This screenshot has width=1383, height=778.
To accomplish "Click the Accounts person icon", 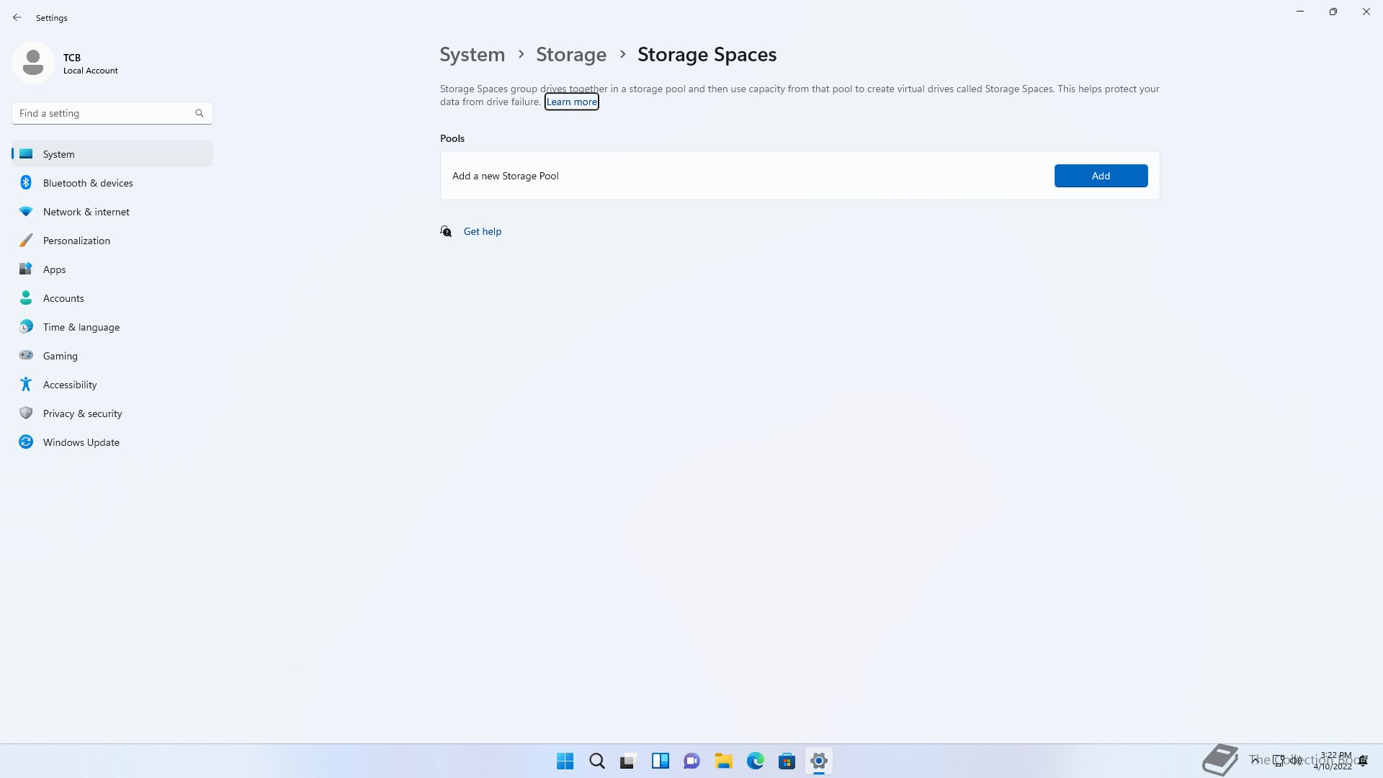I will click(x=26, y=298).
